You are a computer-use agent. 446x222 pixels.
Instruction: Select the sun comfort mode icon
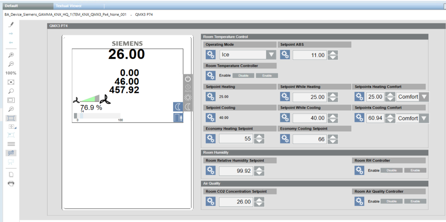pos(188,97)
